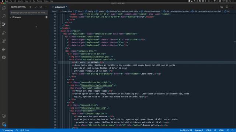Image resolution: width=236 pixels, height=132 pixels.
Task: Split the editor to the right
Action: (x=227, y=7)
